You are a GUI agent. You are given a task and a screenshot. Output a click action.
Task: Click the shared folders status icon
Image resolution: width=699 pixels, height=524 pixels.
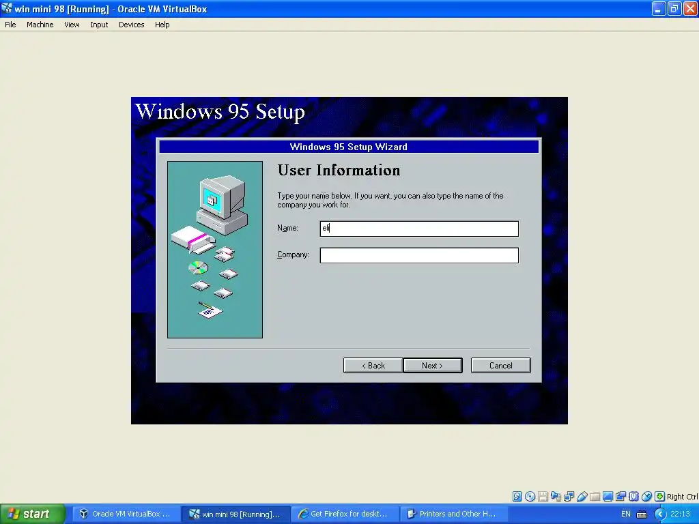595,497
